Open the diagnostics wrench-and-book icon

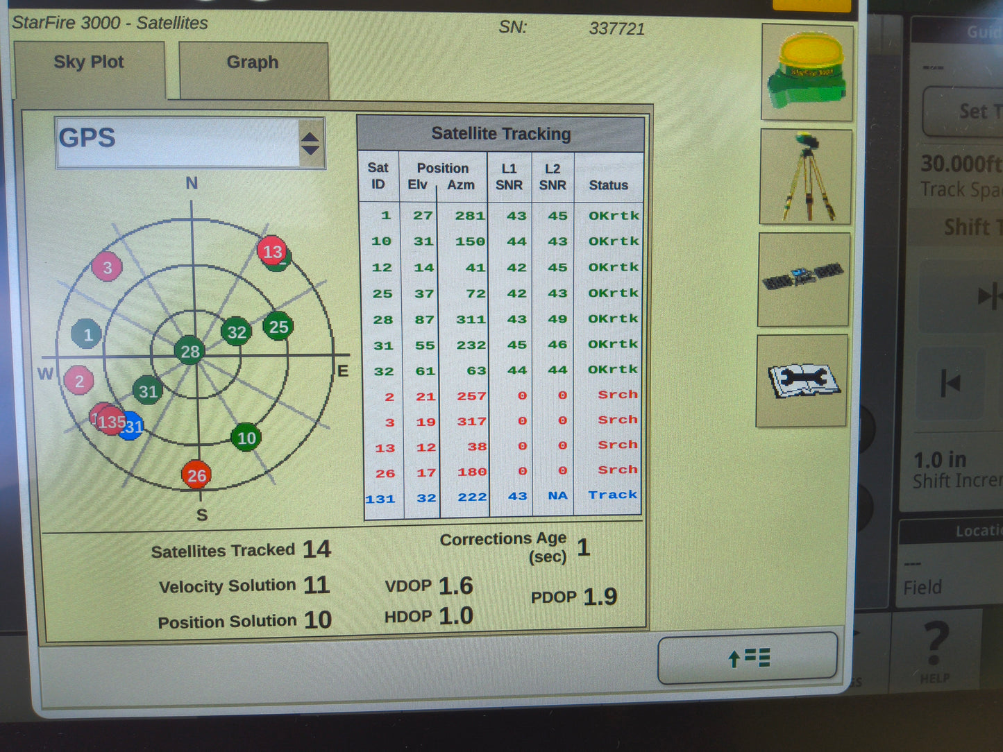point(802,381)
